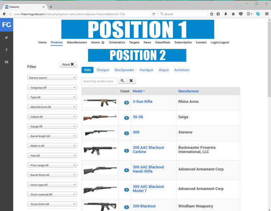Open the 300 AAC Blackout Carbine link
The image size is (271, 211).
[x=148, y=150]
